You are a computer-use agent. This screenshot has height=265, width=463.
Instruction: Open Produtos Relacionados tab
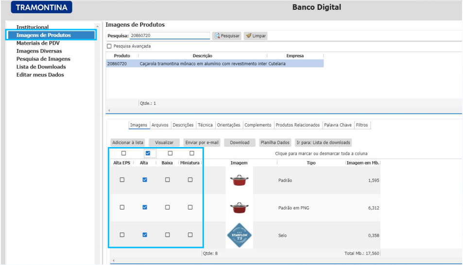pos(298,125)
